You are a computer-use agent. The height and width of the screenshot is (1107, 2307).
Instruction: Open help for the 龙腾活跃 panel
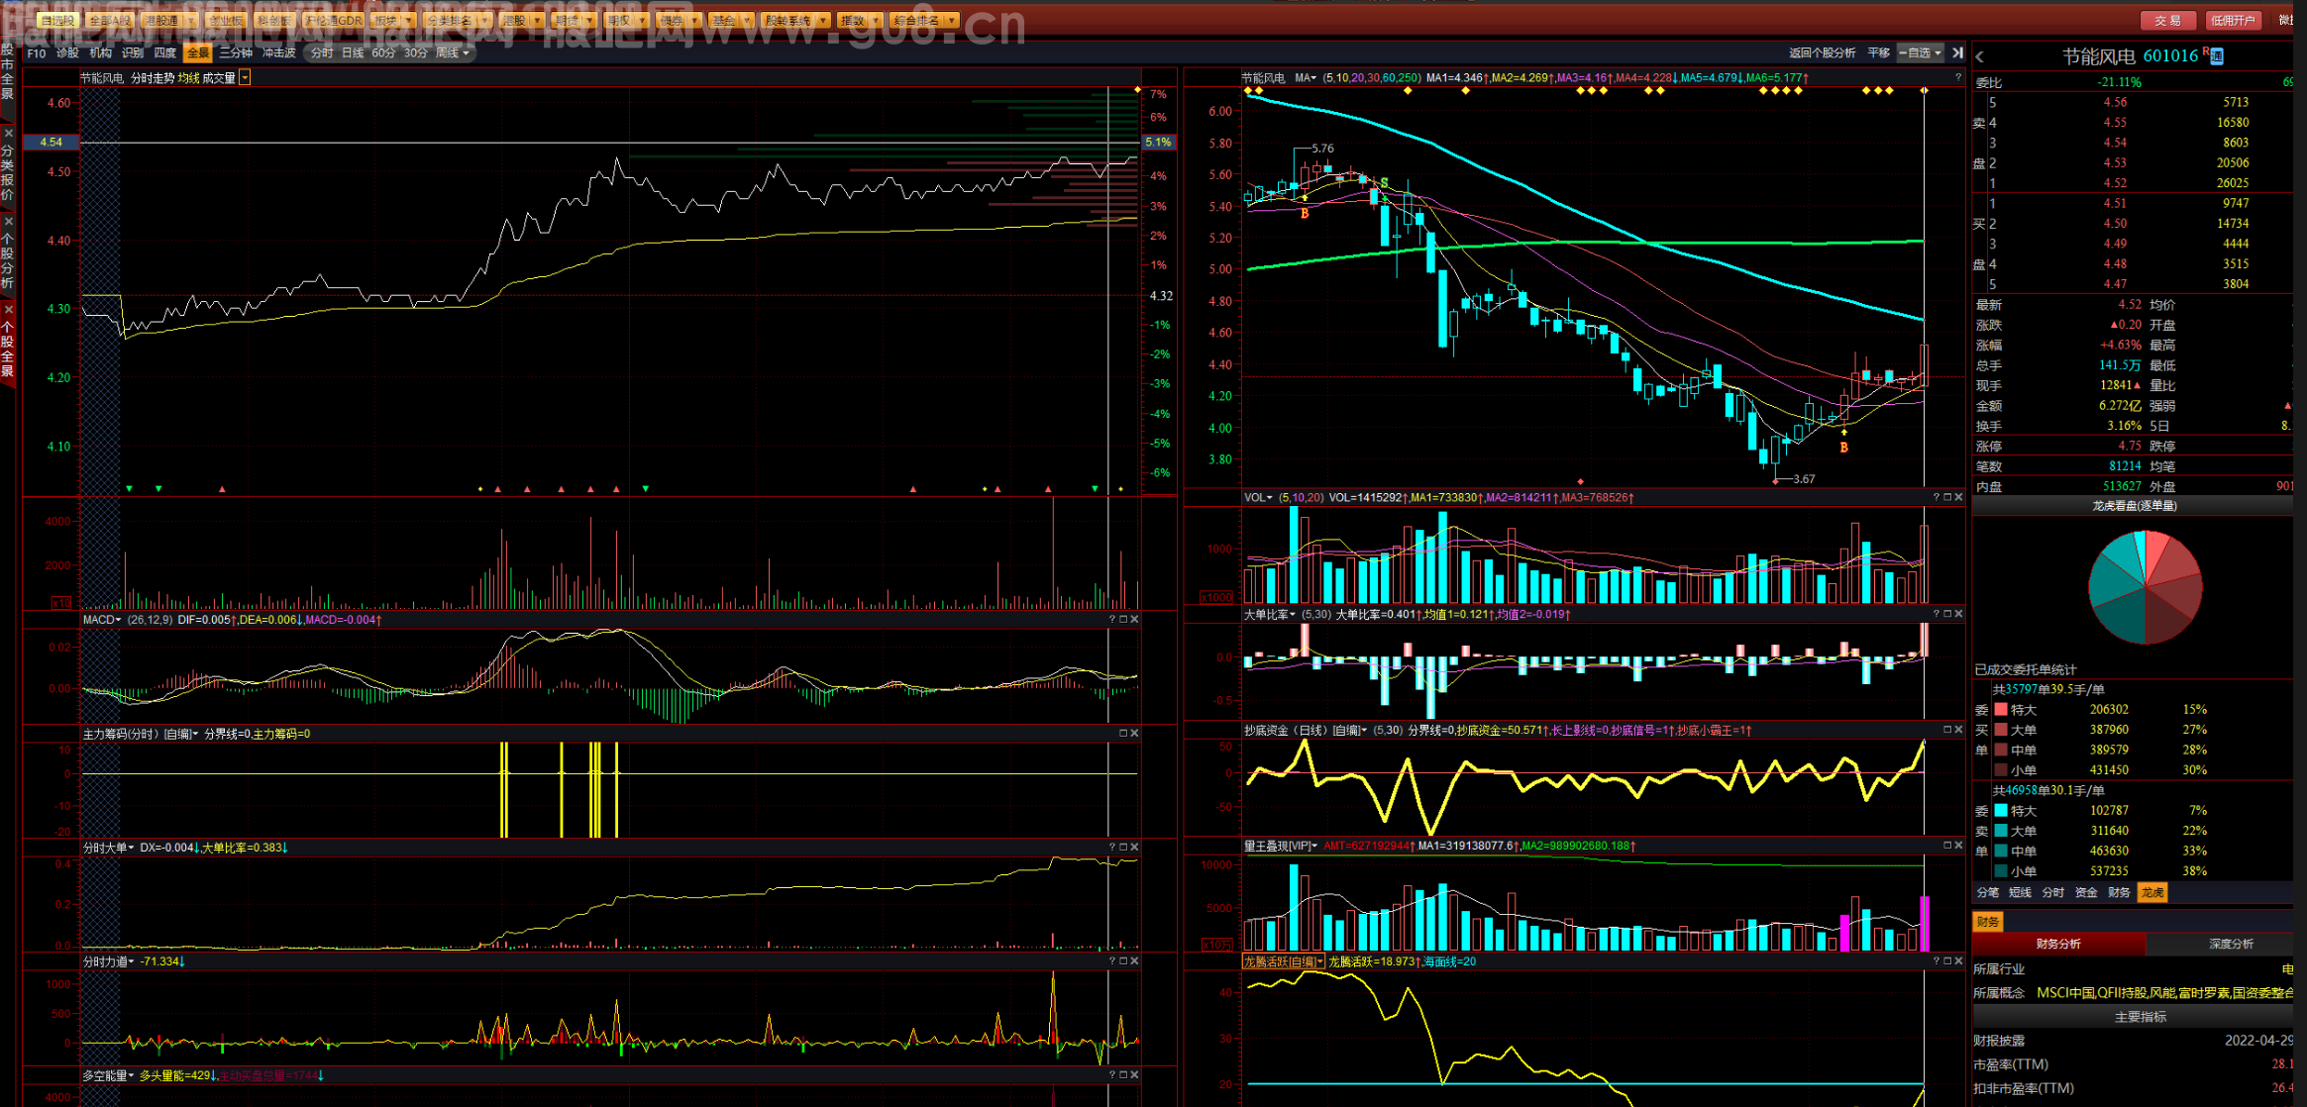pos(1936,960)
